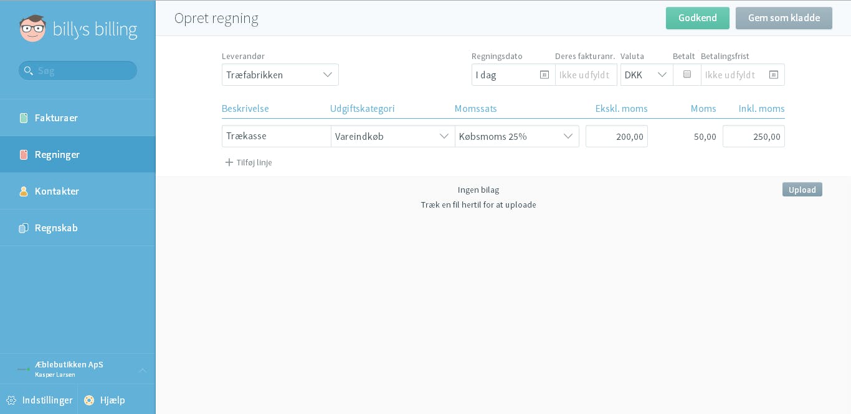Click the Moms value 50,00
The width and height of the screenshot is (851, 414).
coord(705,137)
